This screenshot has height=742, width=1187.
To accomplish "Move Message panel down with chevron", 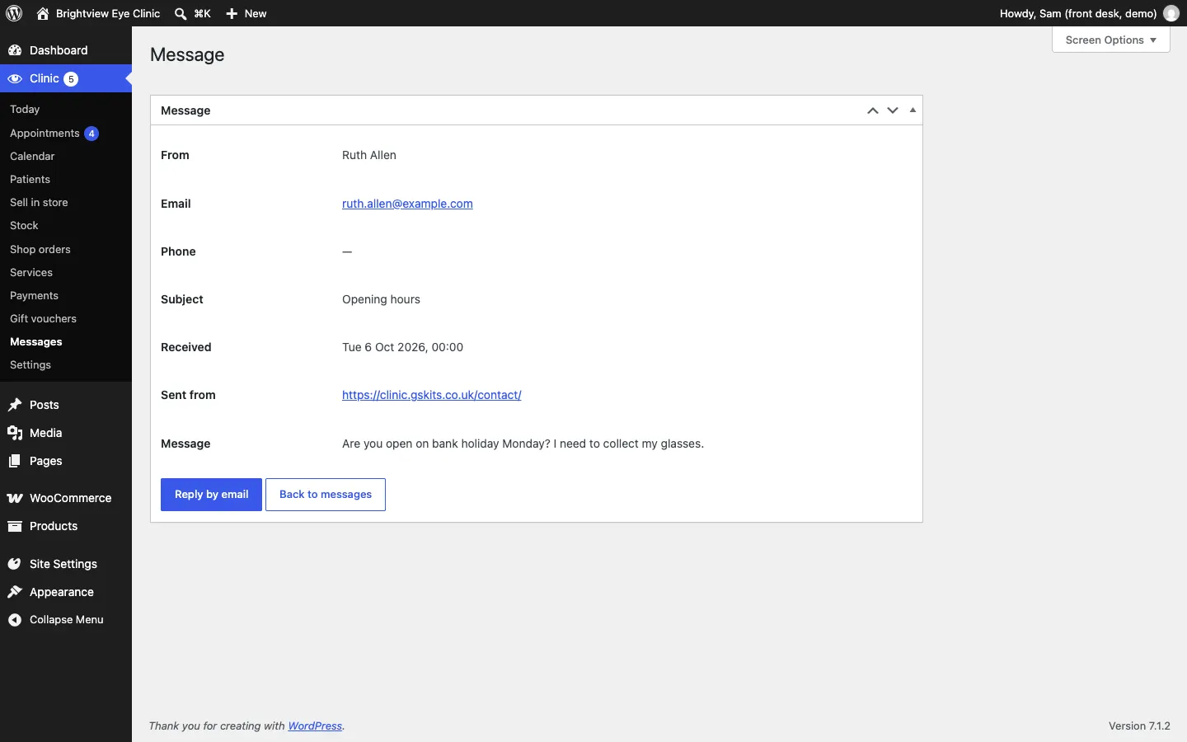I will coord(894,110).
